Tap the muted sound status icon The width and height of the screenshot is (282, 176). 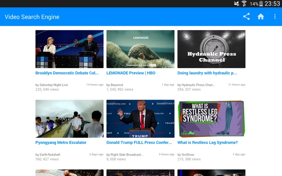[236, 4]
